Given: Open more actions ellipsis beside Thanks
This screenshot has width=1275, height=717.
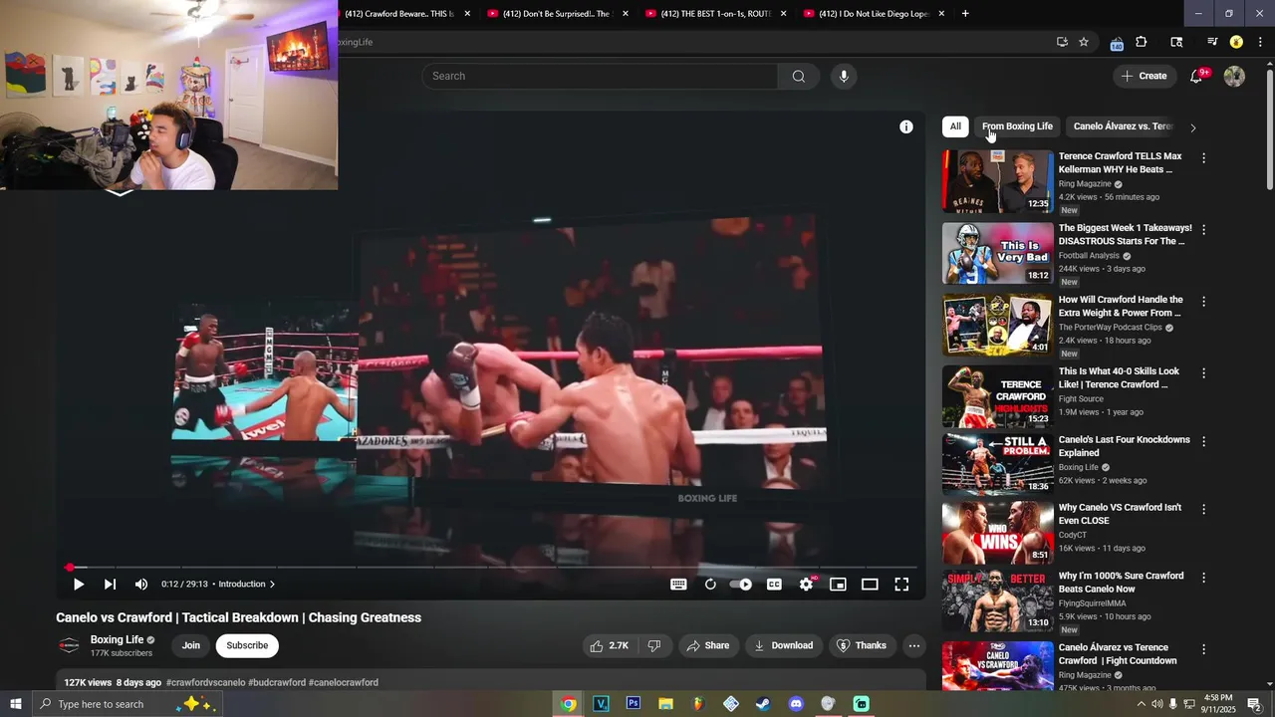Looking at the screenshot, I should click(913, 645).
